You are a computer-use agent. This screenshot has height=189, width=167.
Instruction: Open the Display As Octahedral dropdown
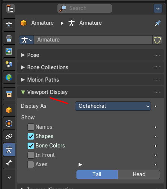[113, 106]
